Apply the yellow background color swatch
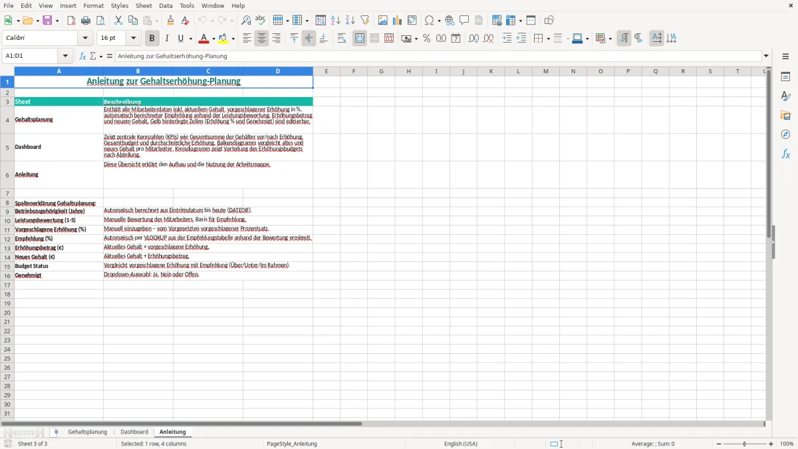The image size is (798, 449). [225, 39]
